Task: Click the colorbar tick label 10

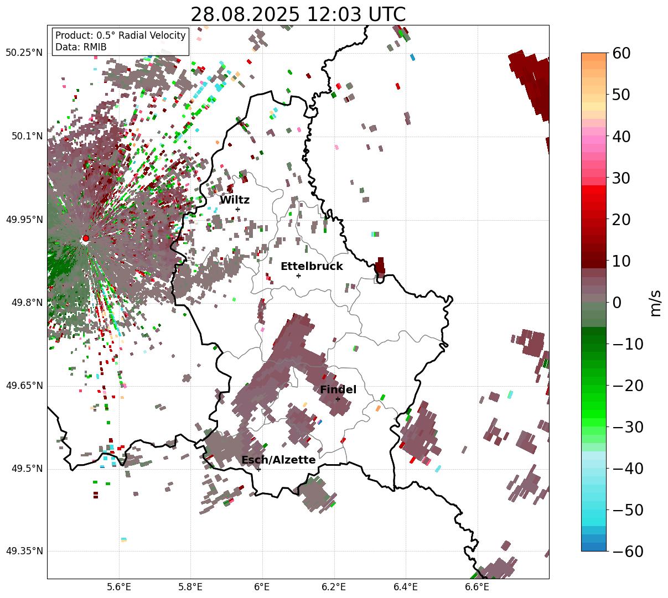Action: point(620,261)
